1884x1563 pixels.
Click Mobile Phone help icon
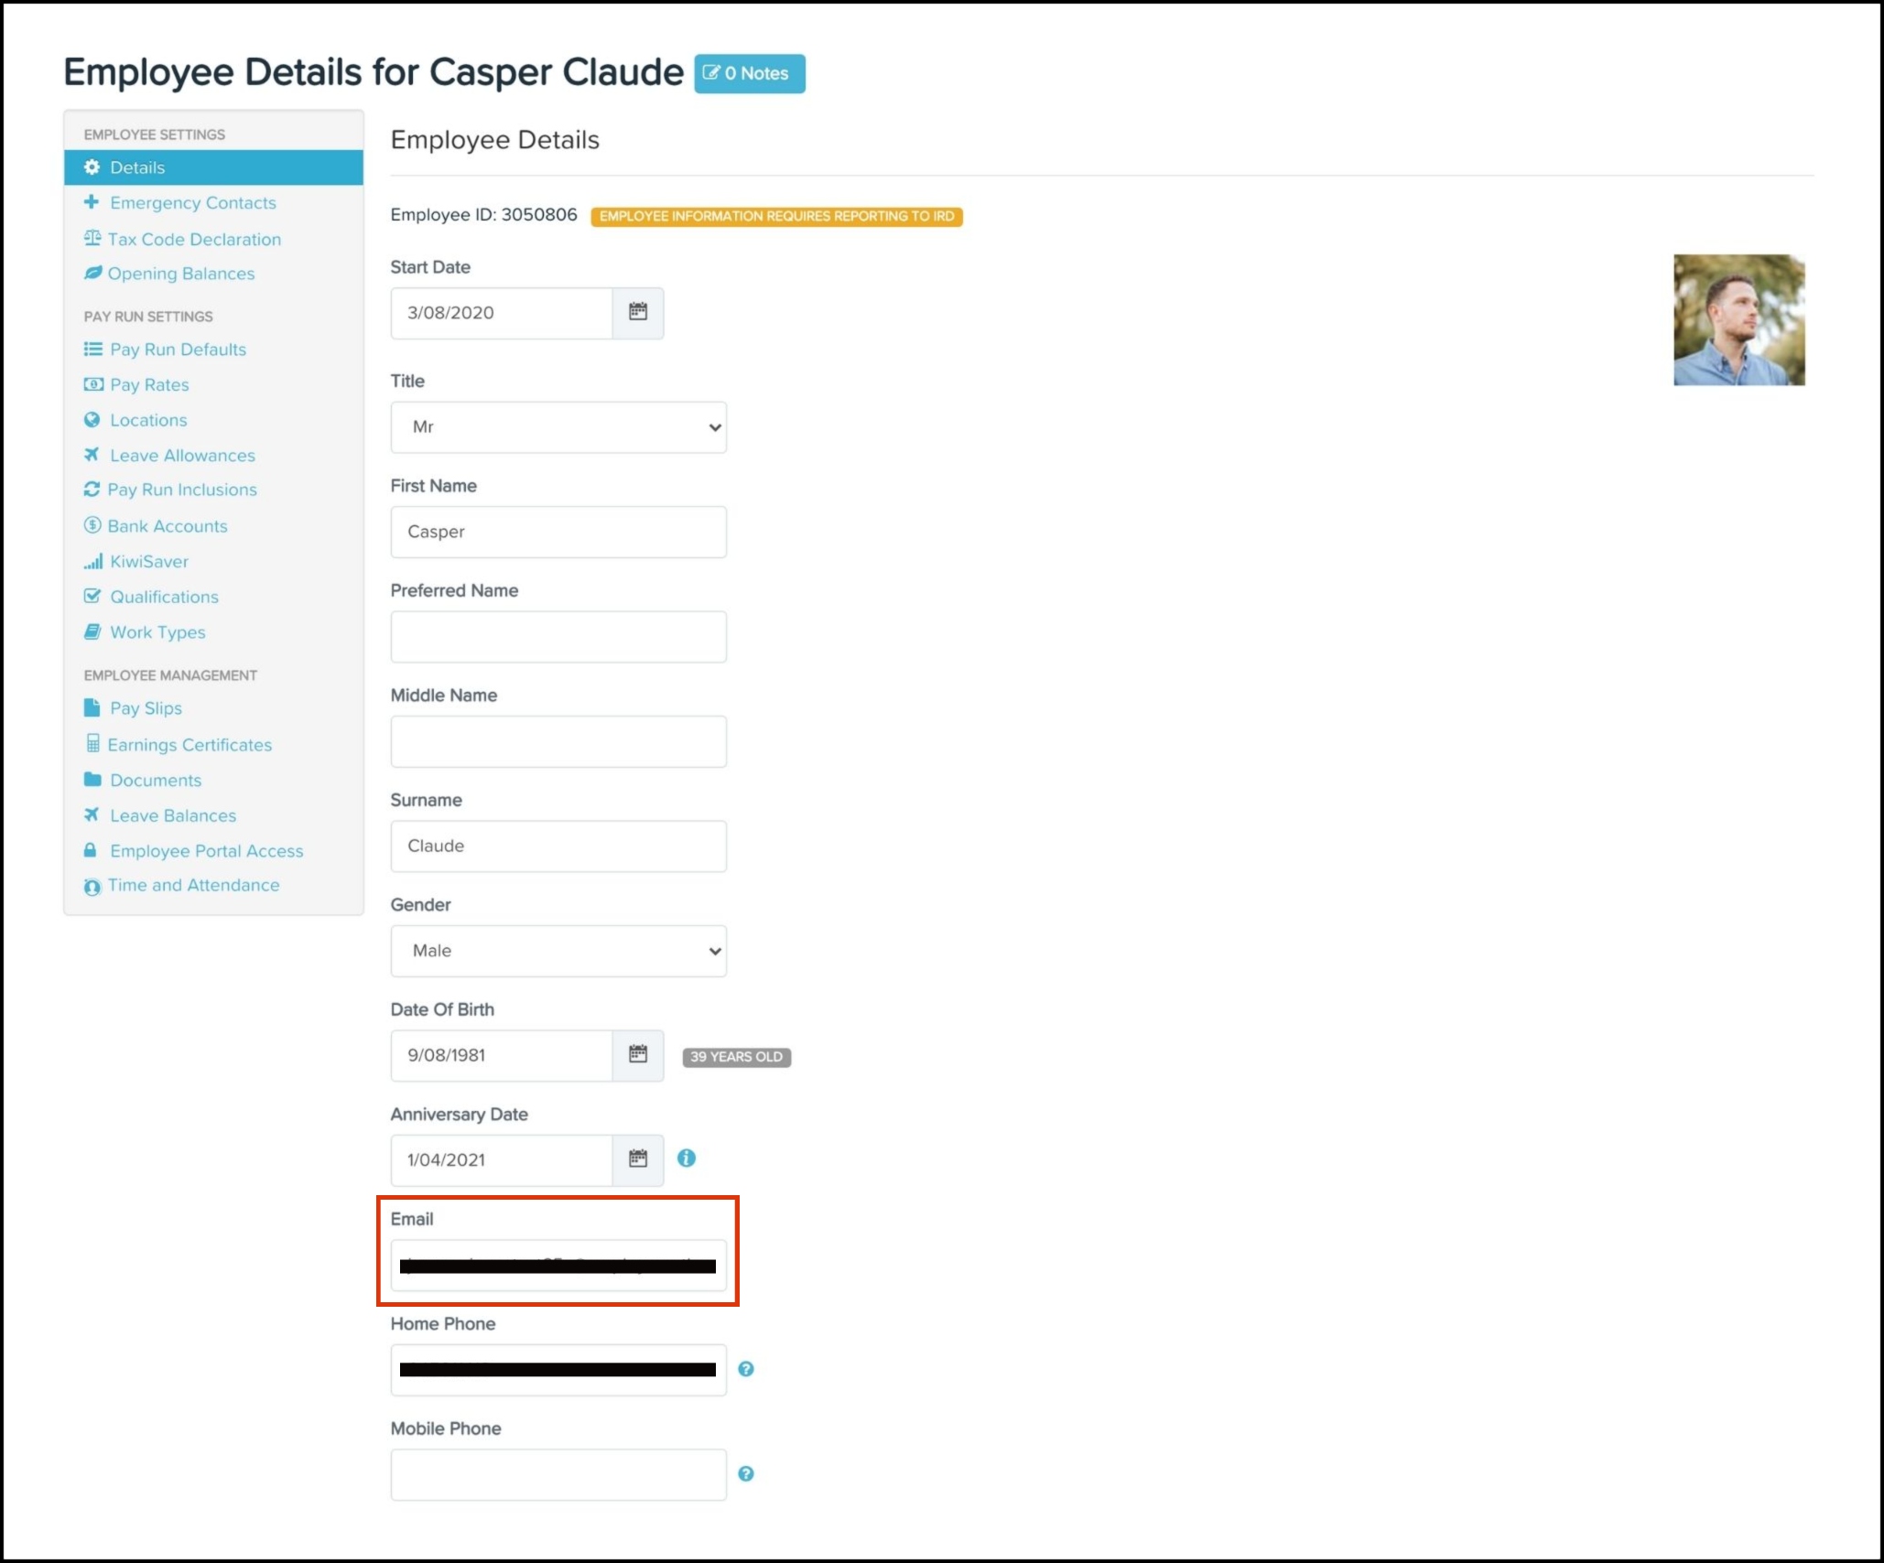[x=745, y=1473]
